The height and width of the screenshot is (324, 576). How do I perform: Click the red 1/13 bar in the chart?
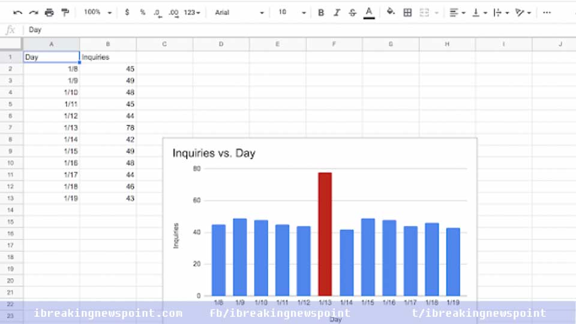click(x=325, y=234)
